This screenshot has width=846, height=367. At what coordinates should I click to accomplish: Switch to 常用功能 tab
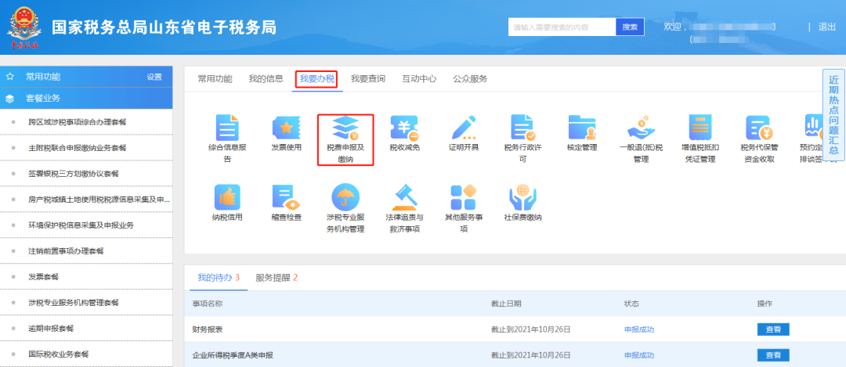pyautogui.click(x=215, y=79)
